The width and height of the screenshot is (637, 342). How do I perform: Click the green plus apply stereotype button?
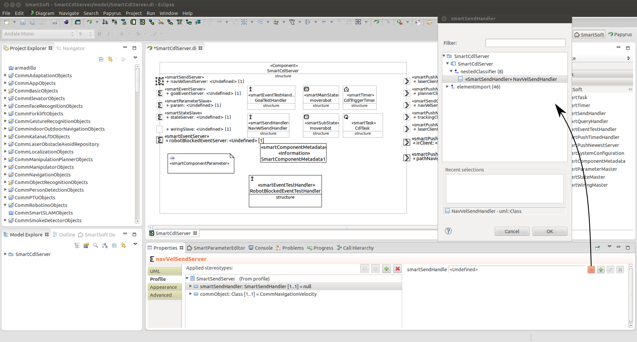click(x=386, y=269)
